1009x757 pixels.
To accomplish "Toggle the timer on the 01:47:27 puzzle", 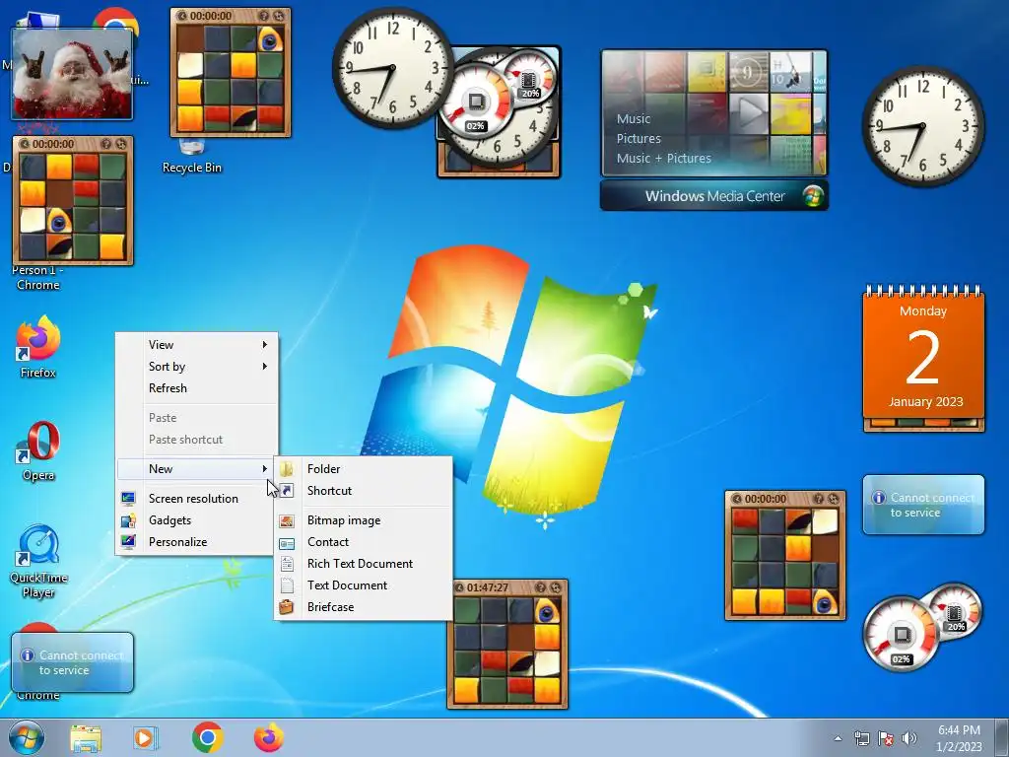I will [x=459, y=587].
